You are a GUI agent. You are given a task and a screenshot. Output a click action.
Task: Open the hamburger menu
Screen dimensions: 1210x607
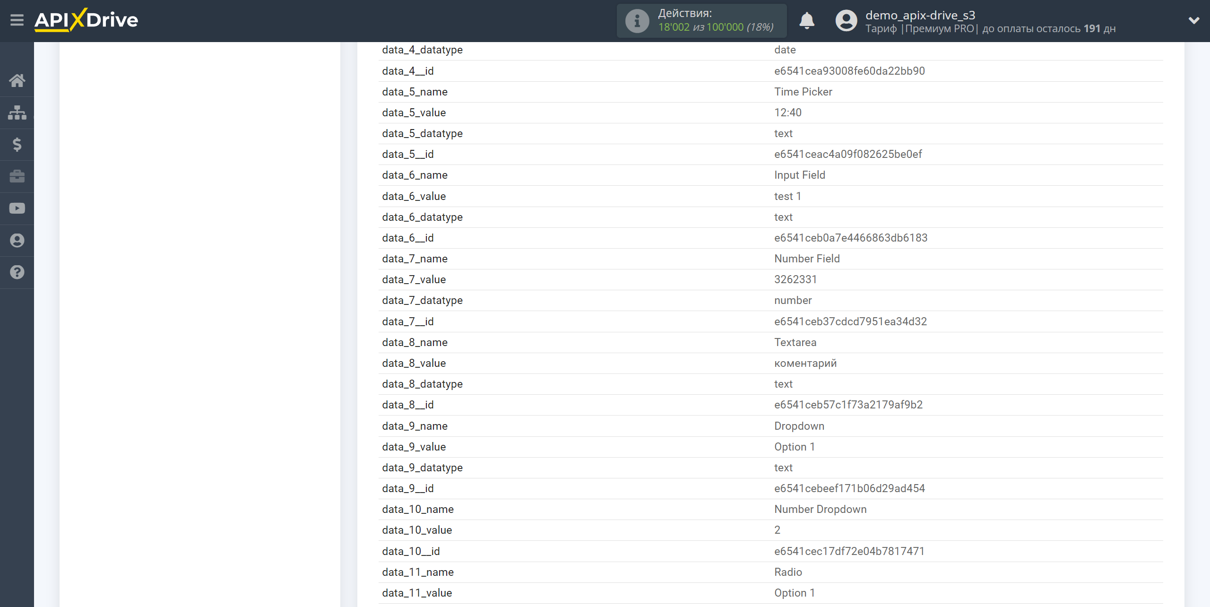(17, 20)
